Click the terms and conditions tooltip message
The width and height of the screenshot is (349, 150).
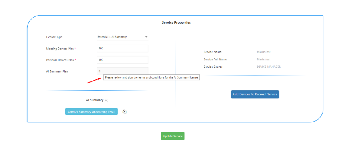[152, 77]
